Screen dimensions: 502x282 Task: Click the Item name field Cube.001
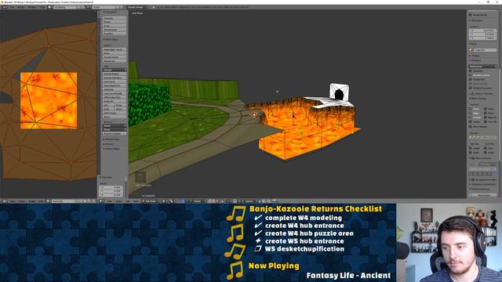coord(486,50)
